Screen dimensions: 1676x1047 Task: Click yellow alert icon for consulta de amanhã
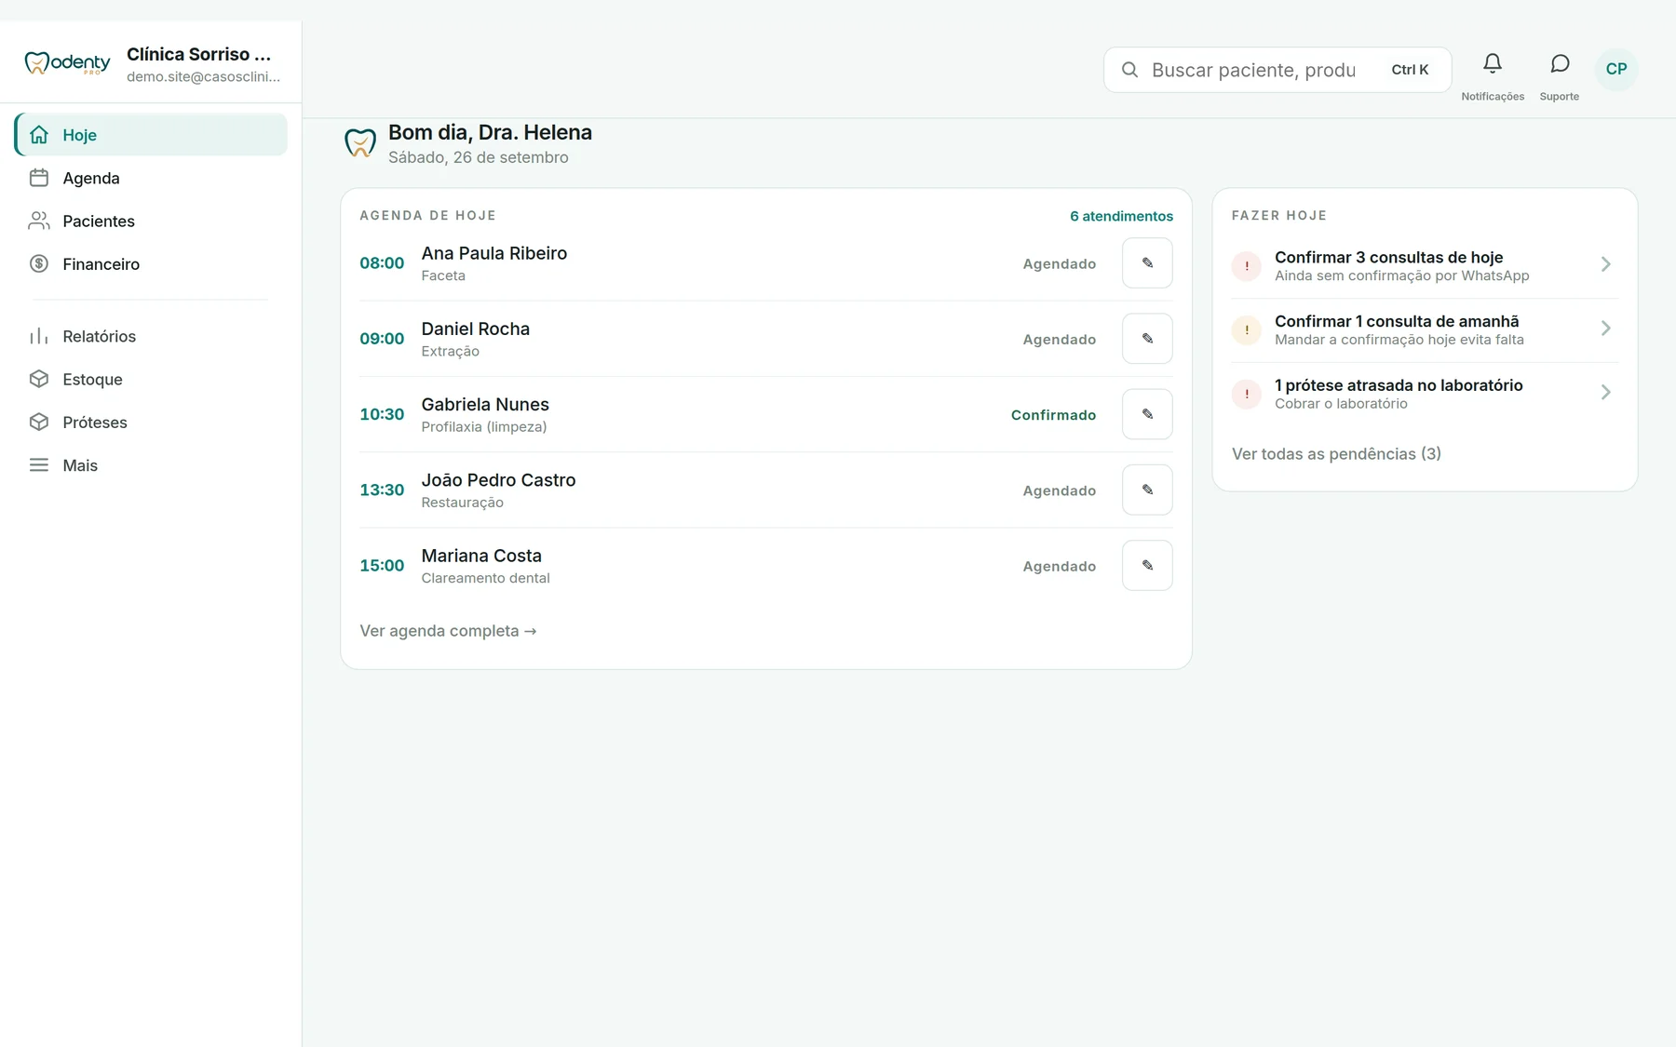[1246, 329]
